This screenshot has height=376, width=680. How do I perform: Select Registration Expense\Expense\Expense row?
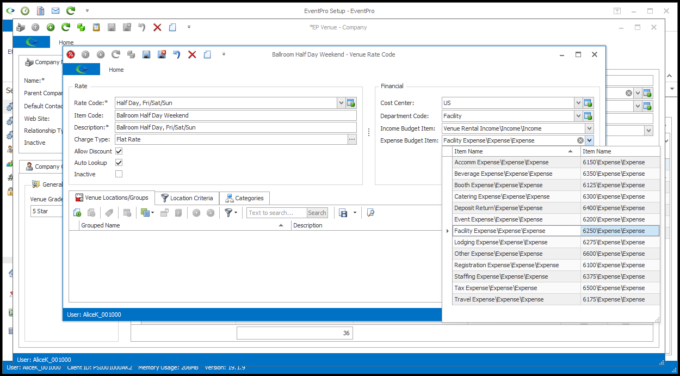556,265
